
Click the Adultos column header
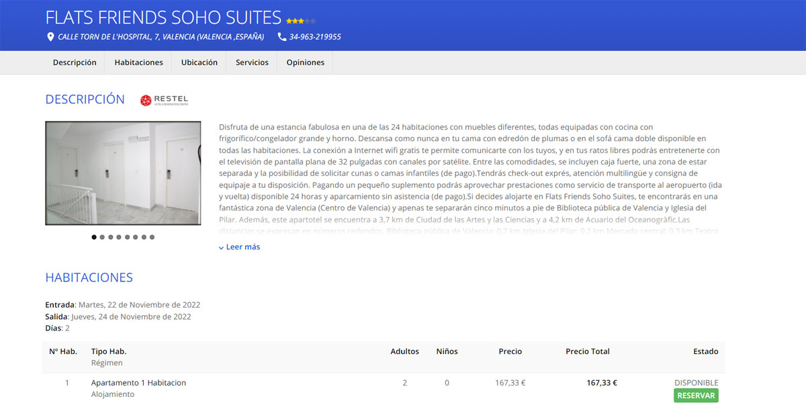pyautogui.click(x=404, y=351)
